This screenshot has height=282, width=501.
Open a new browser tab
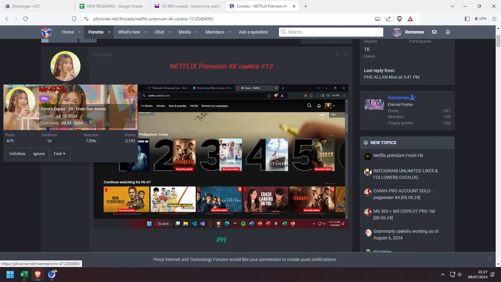pyautogui.click(x=306, y=6)
